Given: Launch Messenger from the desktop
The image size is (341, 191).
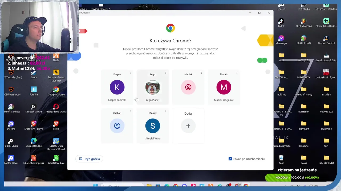Looking at the screenshot, I should 281,40.
